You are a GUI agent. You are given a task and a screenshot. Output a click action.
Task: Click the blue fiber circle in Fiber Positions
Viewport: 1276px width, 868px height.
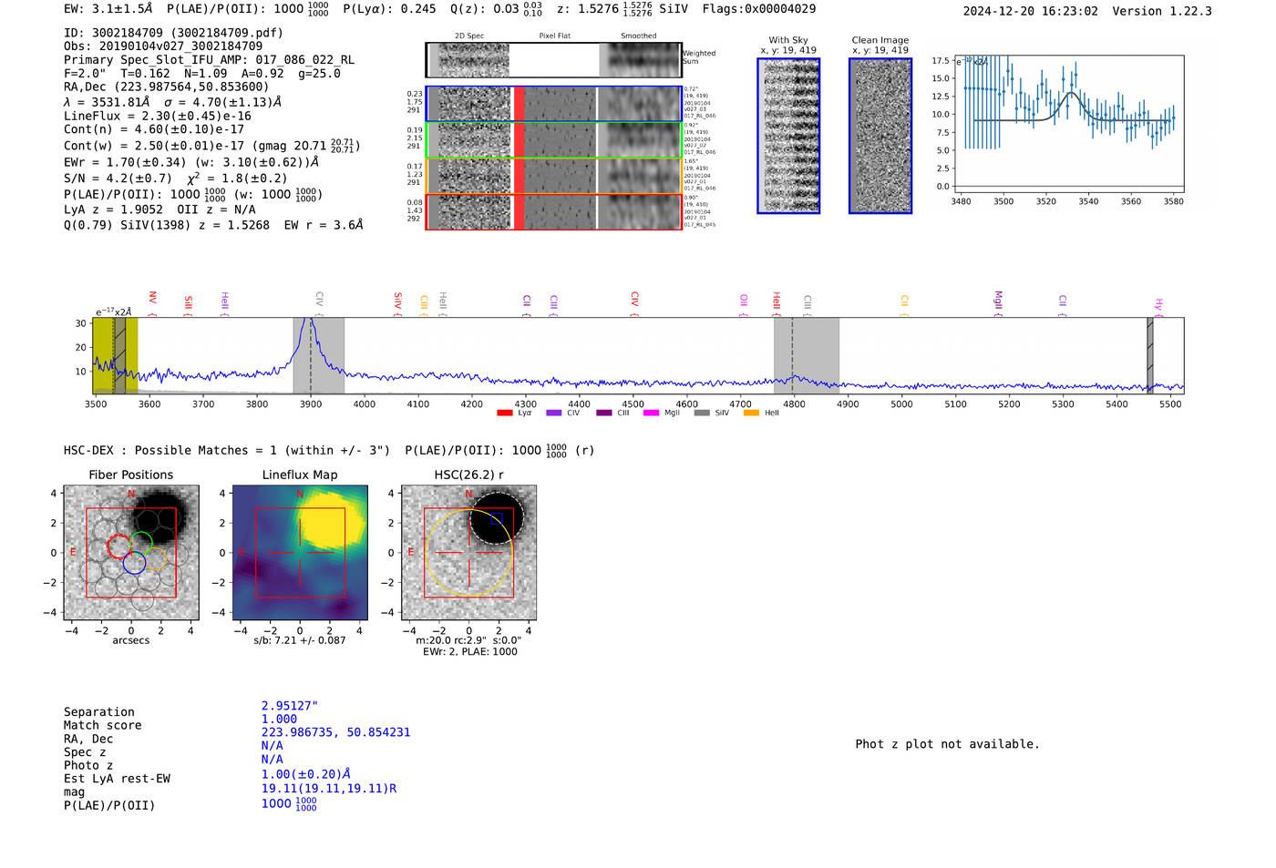[134, 562]
